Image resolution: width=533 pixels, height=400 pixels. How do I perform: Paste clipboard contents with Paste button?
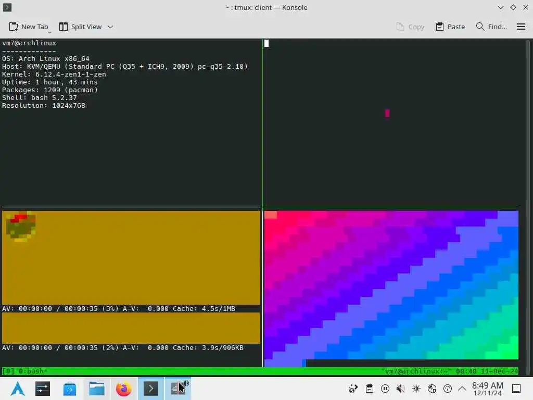pyautogui.click(x=450, y=27)
